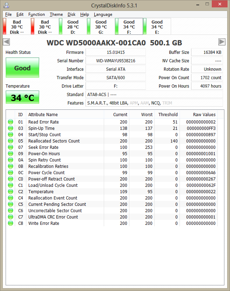Click green status icon for Current Pending Sector Count
Image resolution: width=230 pixels, height=291 pixels.
[x=11, y=204]
